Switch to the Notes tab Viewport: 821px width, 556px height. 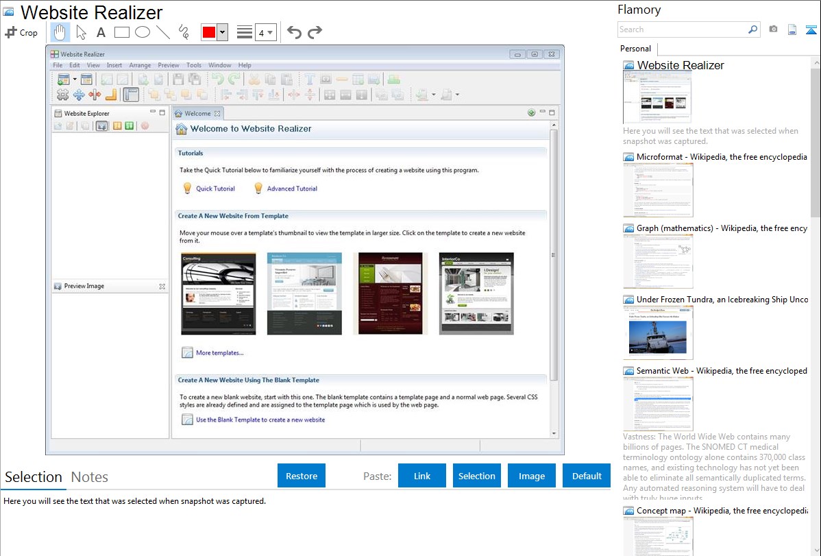(90, 477)
